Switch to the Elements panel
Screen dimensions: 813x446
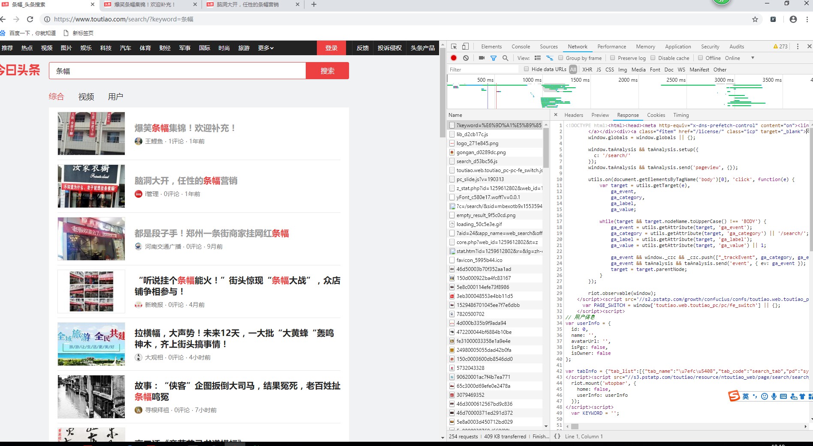pos(491,46)
